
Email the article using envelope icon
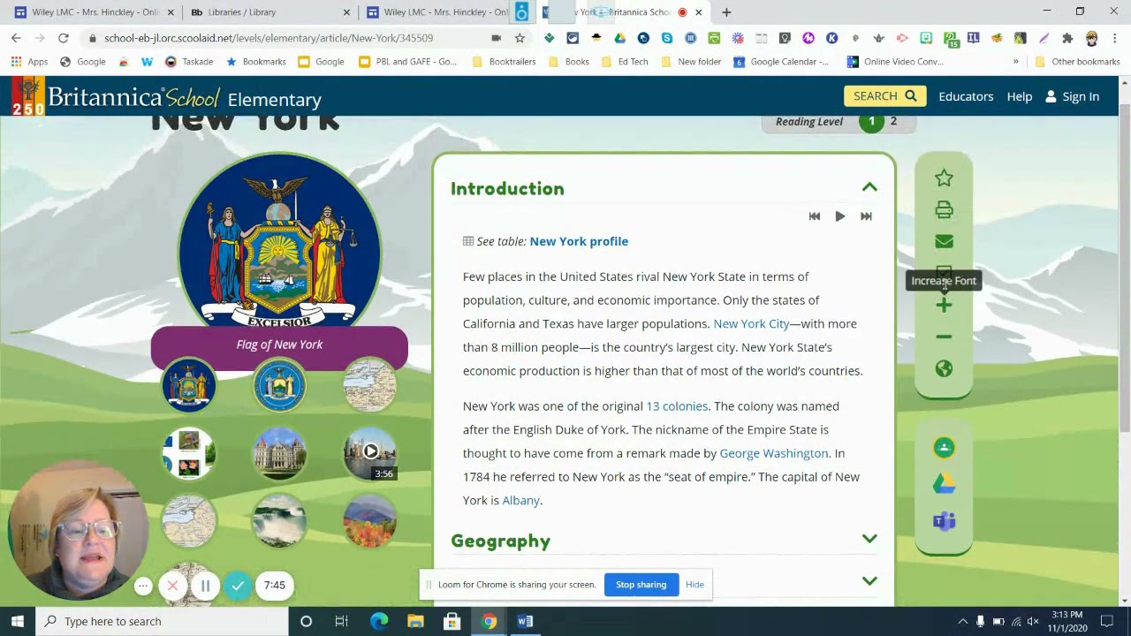[x=944, y=242]
